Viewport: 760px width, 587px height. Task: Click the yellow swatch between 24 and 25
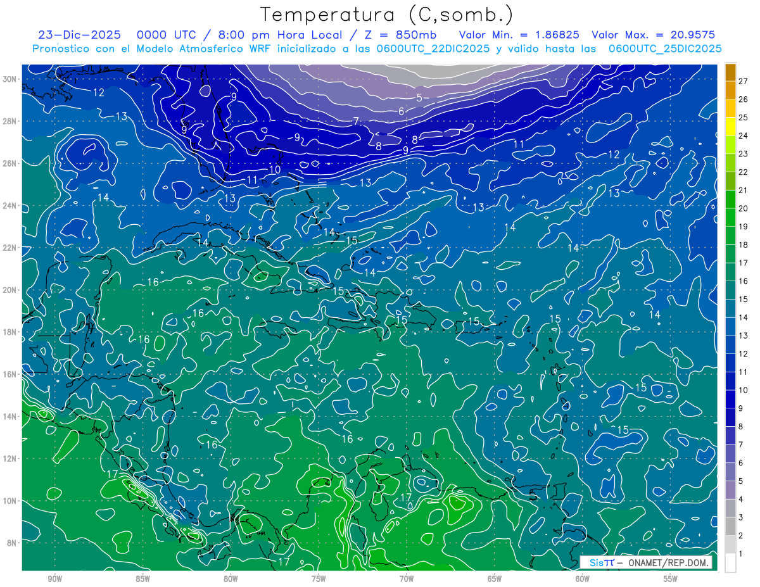(730, 127)
